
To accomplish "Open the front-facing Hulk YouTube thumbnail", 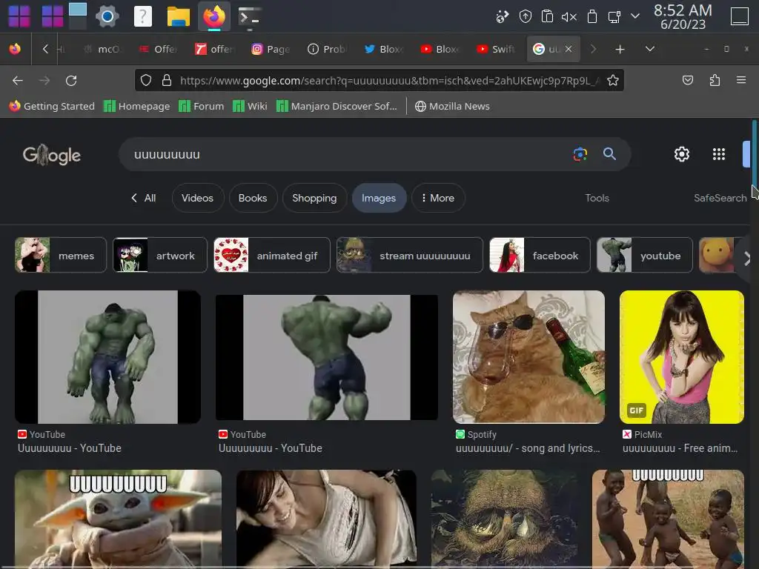I will [x=107, y=357].
